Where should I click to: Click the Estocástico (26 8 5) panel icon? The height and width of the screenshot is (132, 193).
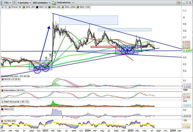click(3, 90)
